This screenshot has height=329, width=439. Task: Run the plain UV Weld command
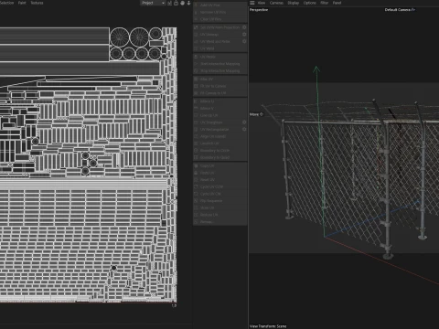(219, 48)
